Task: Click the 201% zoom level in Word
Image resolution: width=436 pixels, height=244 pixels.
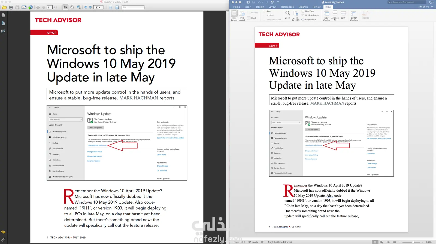Action: tap(429, 242)
